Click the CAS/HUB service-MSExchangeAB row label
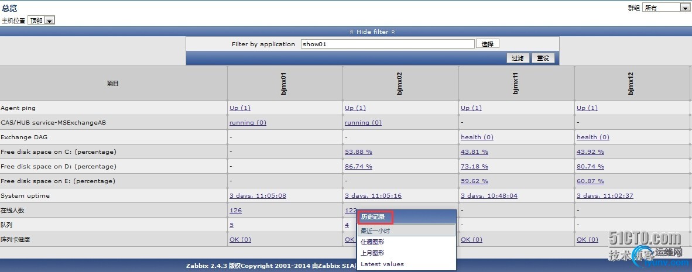 click(53, 123)
